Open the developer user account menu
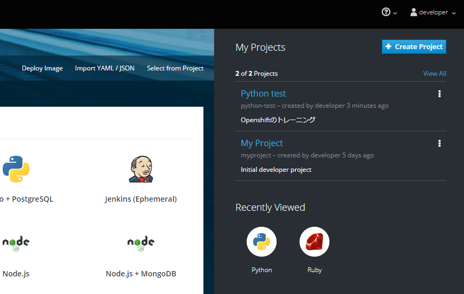Image resolution: width=464 pixels, height=294 pixels. (x=433, y=12)
